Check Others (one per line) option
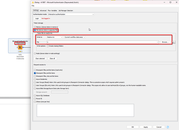 pyautogui.click(x=35, y=102)
